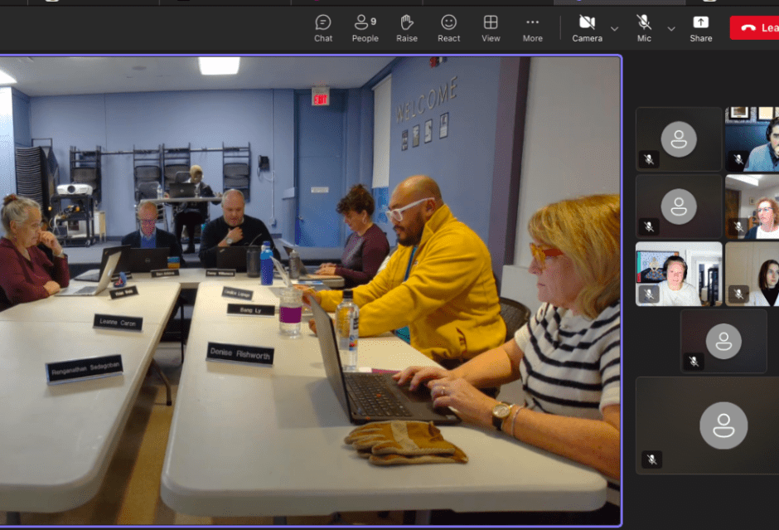Viewport: 779px width, 530px height.
Task: Turn on the Camera
Action: (587, 27)
